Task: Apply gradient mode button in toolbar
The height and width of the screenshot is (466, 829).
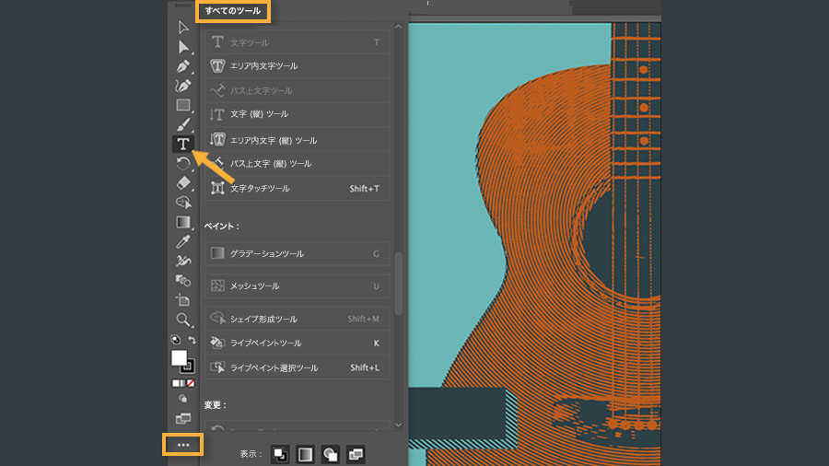Action: pyautogui.click(x=183, y=383)
